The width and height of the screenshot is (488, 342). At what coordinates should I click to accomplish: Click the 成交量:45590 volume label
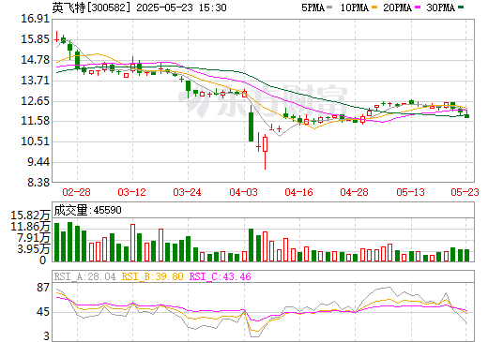coord(87,210)
